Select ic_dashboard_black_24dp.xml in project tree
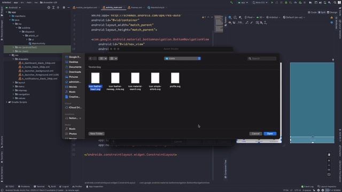Viewport: 342px width, 192px height. point(37,63)
